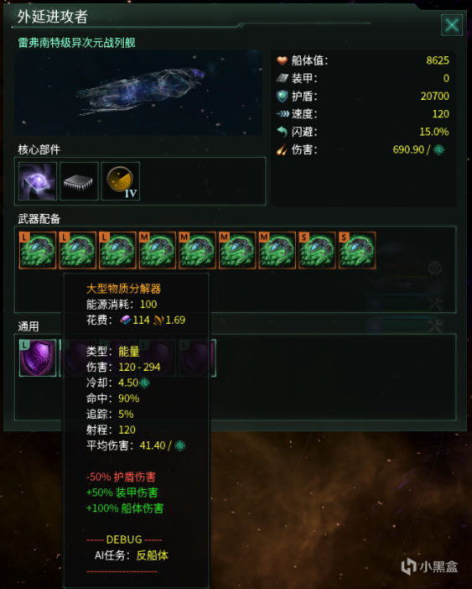Image resolution: width=472 pixels, height=589 pixels.
Task: Select the third medium disintegrator weapon slot
Action: [x=237, y=250]
